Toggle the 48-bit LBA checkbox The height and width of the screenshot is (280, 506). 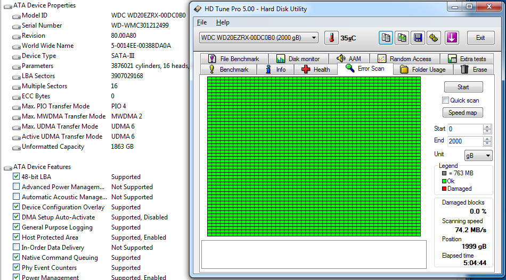[16, 176]
